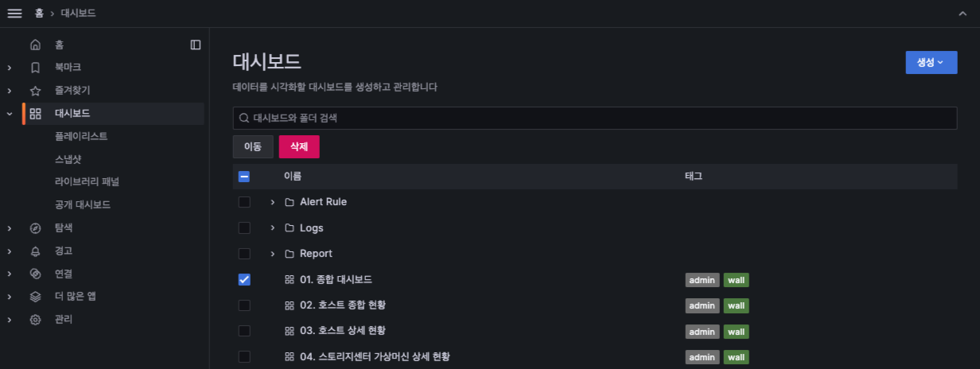Screen dimensions: 980x369
Task: Click the Starred favorites star icon
Action: point(35,91)
